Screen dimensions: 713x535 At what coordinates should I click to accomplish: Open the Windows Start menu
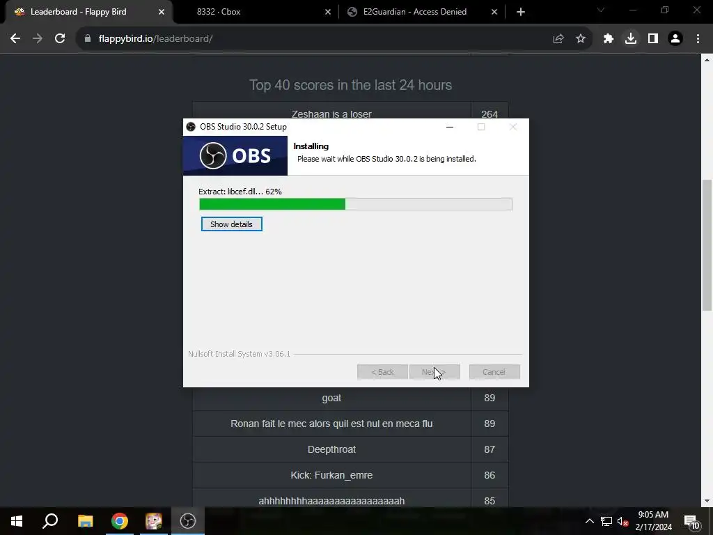pos(17,521)
